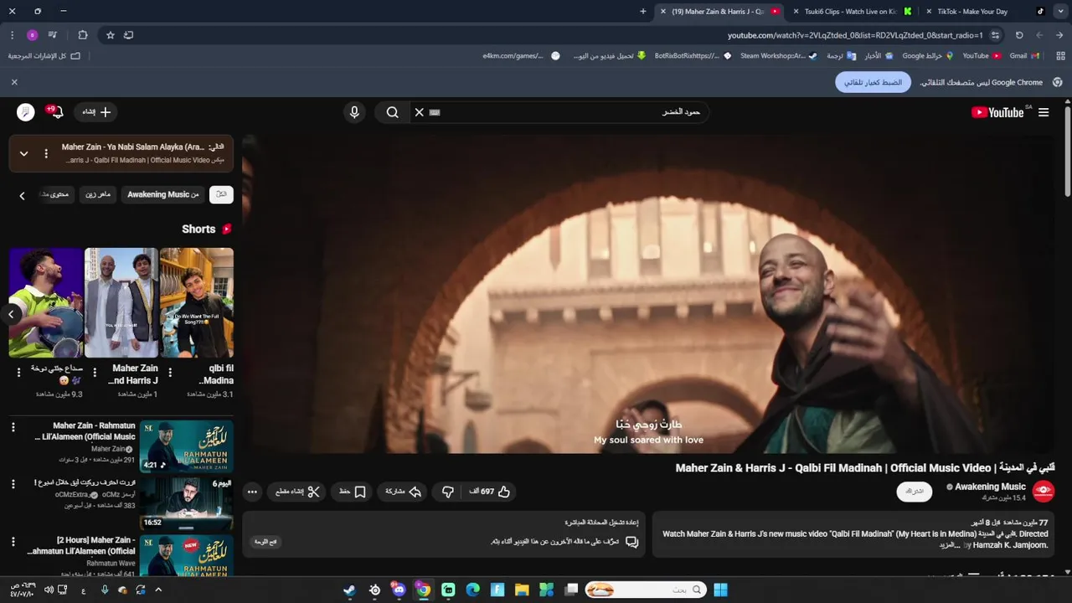Open the YouTube hamburger guide menu
Viewport: 1072px width, 603px height.
point(1043,112)
